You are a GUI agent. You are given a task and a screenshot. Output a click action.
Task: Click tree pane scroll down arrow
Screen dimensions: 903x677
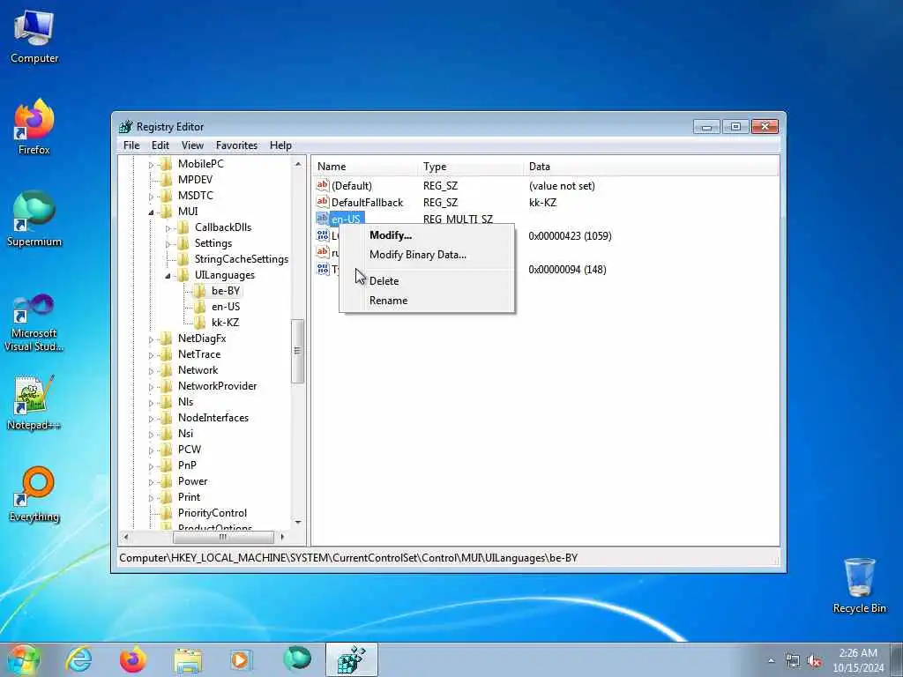click(298, 522)
